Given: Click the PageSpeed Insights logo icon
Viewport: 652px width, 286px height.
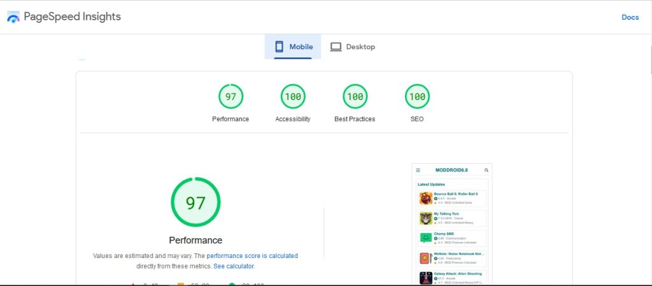Looking at the screenshot, I should click(x=13, y=17).
